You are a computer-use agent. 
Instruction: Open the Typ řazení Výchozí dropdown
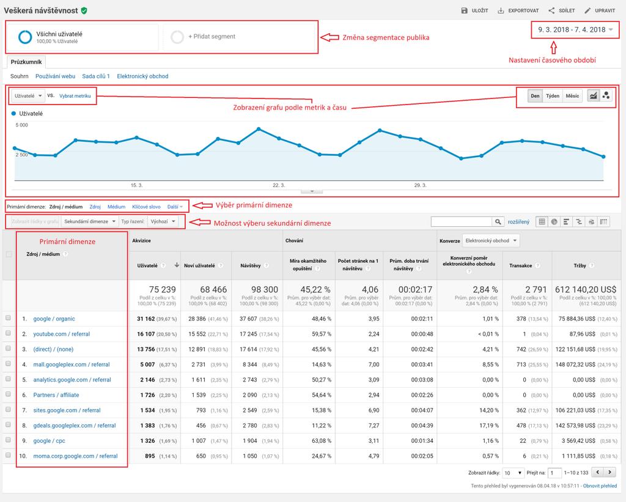click(x=163, y=221)
